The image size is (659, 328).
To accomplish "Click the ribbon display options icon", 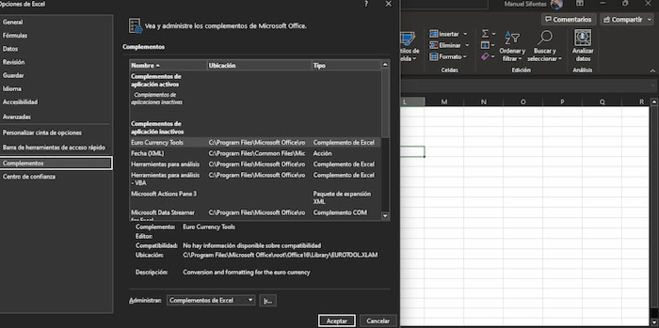I will pyautogui.click(x=580, y=3).
